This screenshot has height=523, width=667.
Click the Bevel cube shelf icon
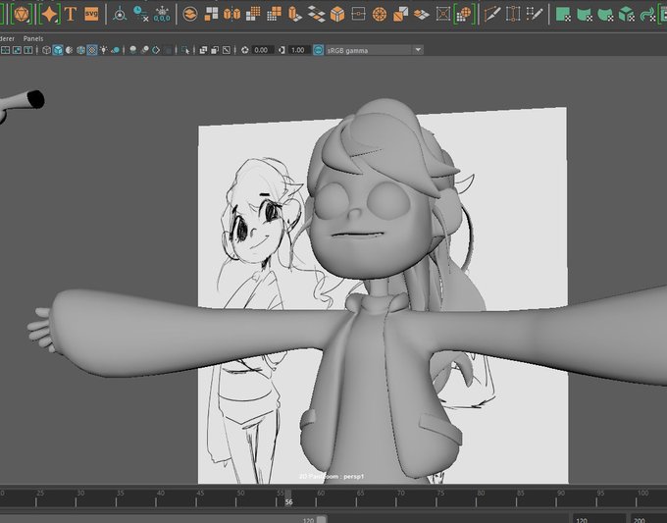click(x=337, y=14)
